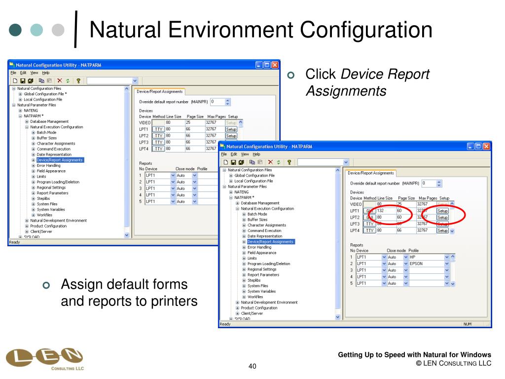
Task: Select Workfiles tree item in rear window
Action: [44, 215]
